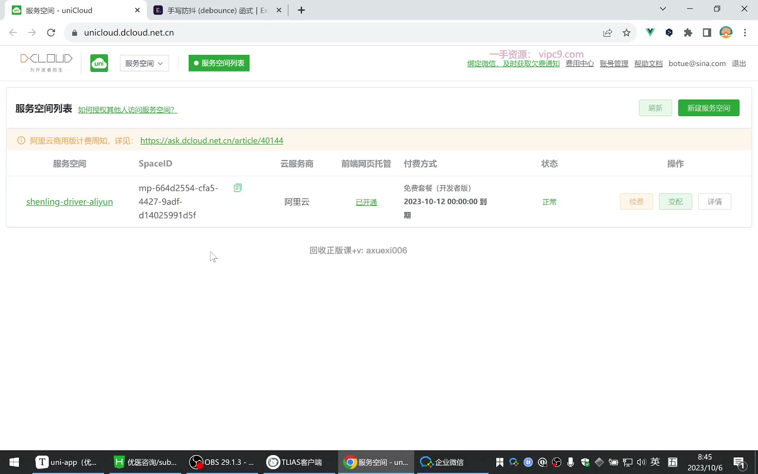Screen dimensions: 758x474
Task: Close the 服务空间 - uniCloud tab
Action: (x=137, y=10)
